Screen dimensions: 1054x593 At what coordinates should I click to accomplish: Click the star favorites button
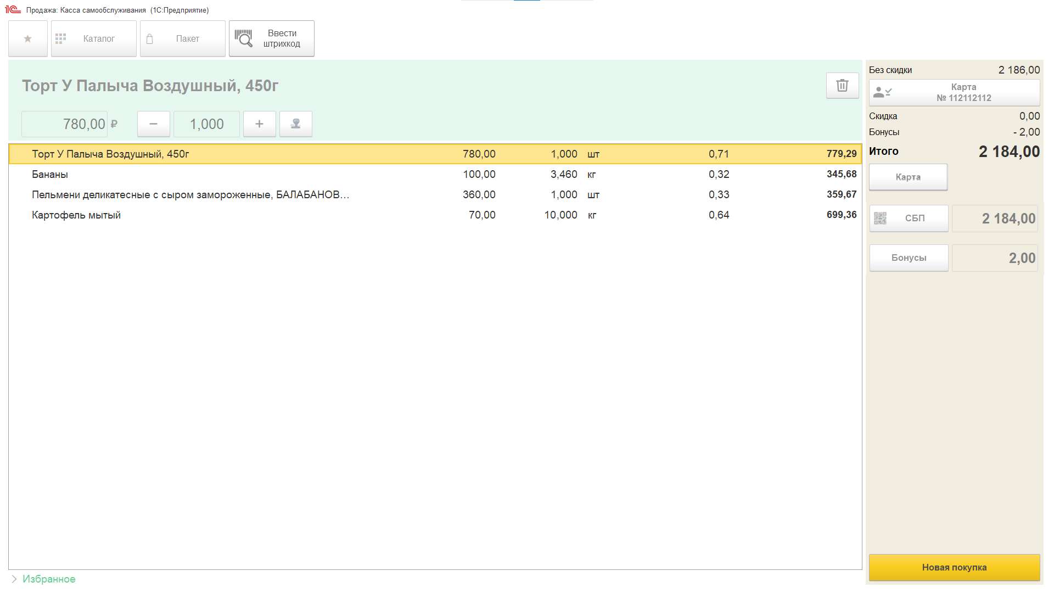coord(28,38)
